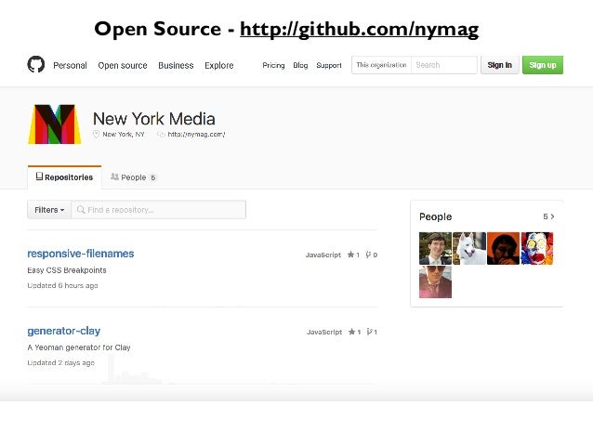Open the Blog link
This screenshot has width=593, height=445.
click(x=300, y=65)
